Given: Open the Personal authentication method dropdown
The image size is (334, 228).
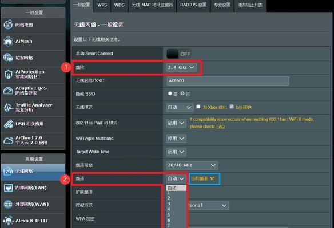Looking at the screenshot, I should point(208,206).
